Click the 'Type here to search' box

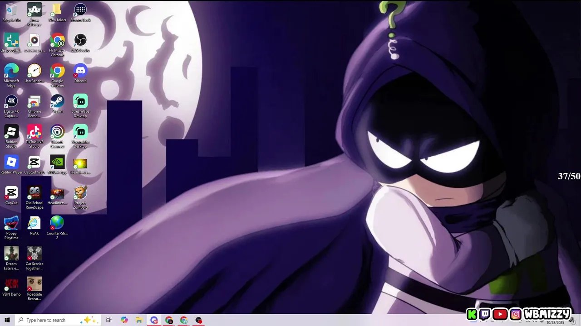[x=58, y=320]
